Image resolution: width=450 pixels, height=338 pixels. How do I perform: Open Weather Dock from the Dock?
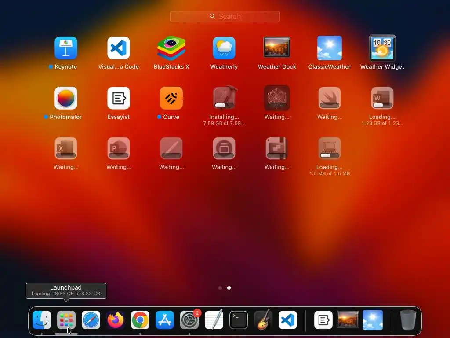click(x=348, y=320)
